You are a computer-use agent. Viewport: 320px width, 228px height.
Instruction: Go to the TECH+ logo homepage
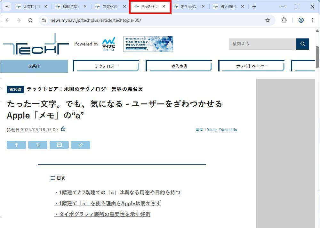[x=36, y=44]
